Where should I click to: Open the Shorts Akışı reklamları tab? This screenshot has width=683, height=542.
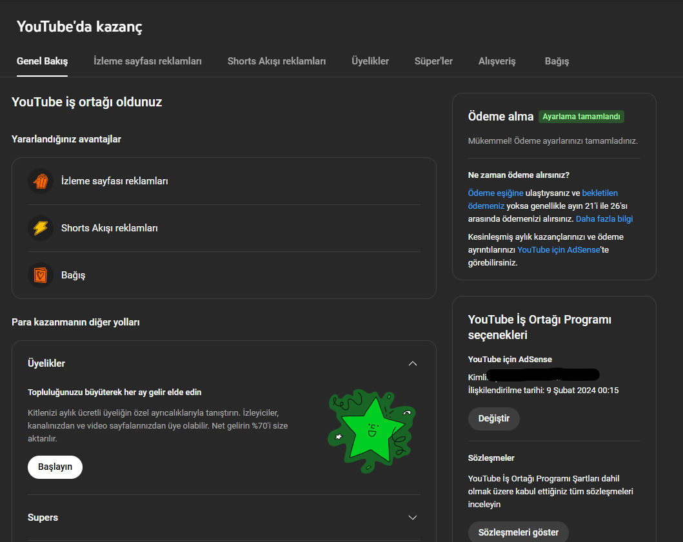(x=277, y=61)
